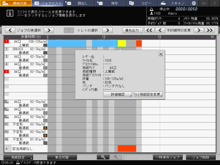
Task: Select tray 4 A4 普通紙 row
Action: (26, 66)
